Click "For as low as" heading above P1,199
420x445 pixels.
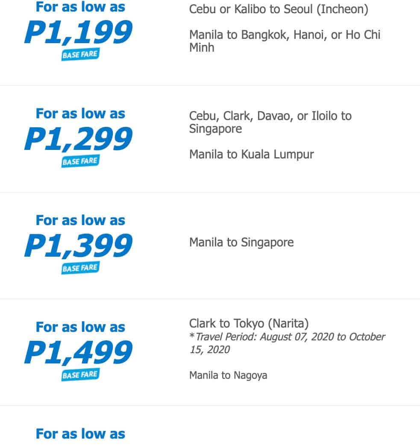[80, 7]
